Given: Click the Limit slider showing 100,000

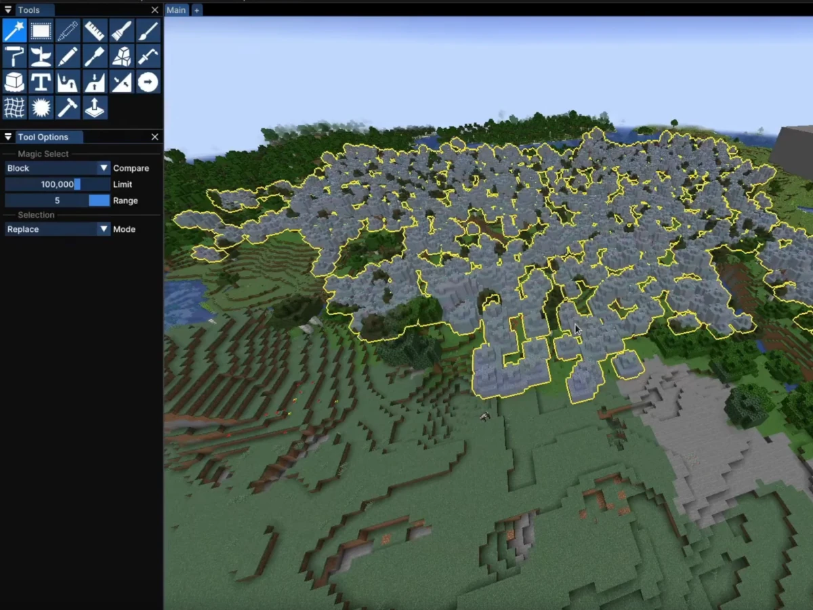Looking at the screenshot, I should click(x=57, y=184).
